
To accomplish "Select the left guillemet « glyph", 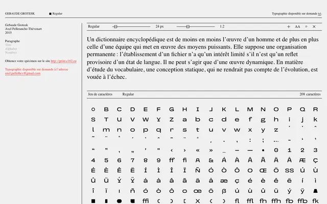I will tap(198, 150).
